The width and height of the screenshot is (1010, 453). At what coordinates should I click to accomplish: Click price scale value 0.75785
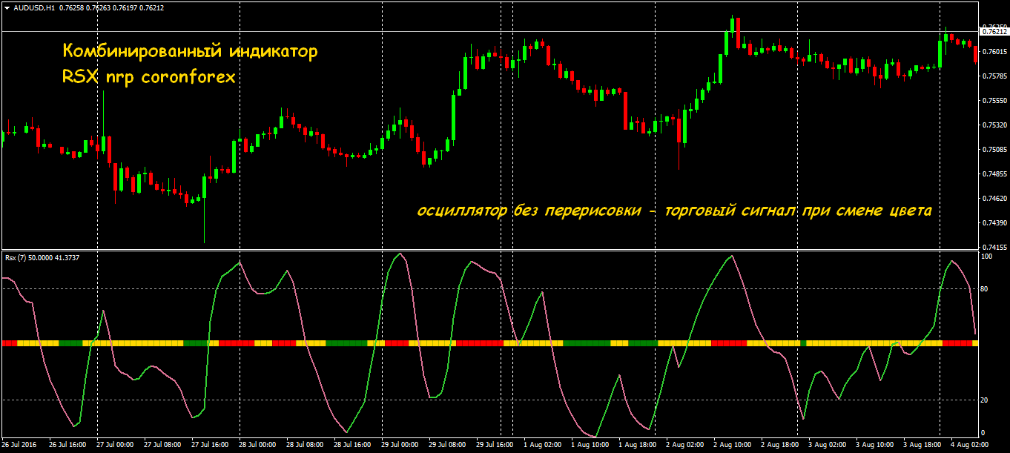click(x=994, y=76)
